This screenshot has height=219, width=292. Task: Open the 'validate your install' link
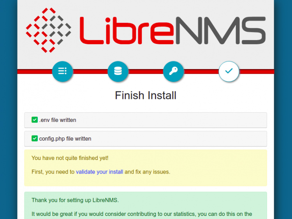coord(99,172)
